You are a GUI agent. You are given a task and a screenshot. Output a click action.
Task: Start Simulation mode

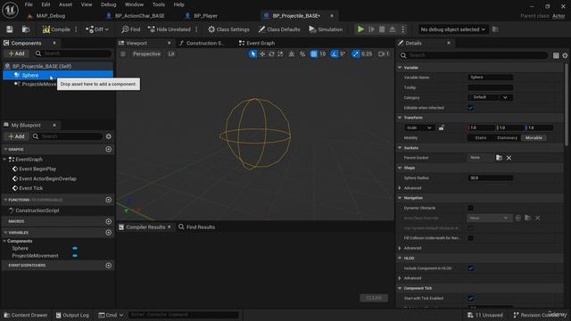[x=326, y=29]
